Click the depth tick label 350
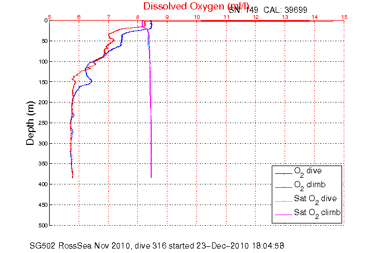The width and height of the screenshot is (380, 253). click(x=43, y=164)
